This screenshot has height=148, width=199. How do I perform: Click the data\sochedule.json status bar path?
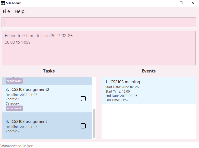17,146
